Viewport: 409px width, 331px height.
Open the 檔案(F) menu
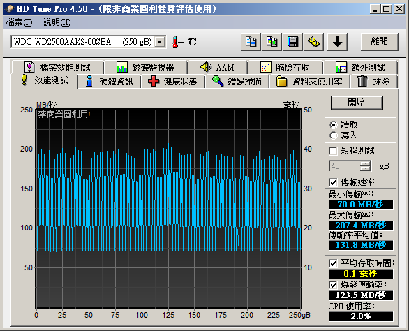pos(19,22)
